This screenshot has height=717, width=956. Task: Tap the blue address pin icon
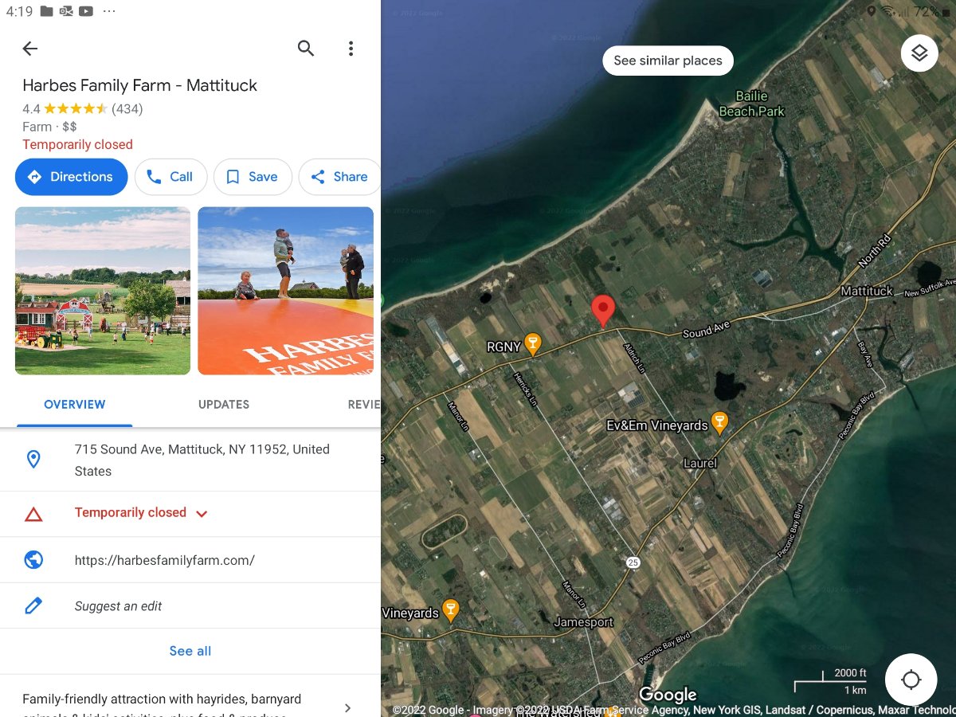click(33, 460)
